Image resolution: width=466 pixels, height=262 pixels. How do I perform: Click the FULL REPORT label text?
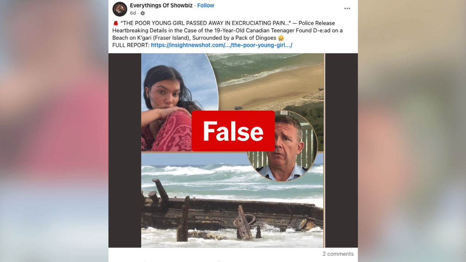[131, 45]
